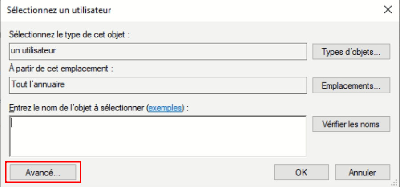Open the Avancé search options
The width and height of the screenshot is (400, 187).
43,172
